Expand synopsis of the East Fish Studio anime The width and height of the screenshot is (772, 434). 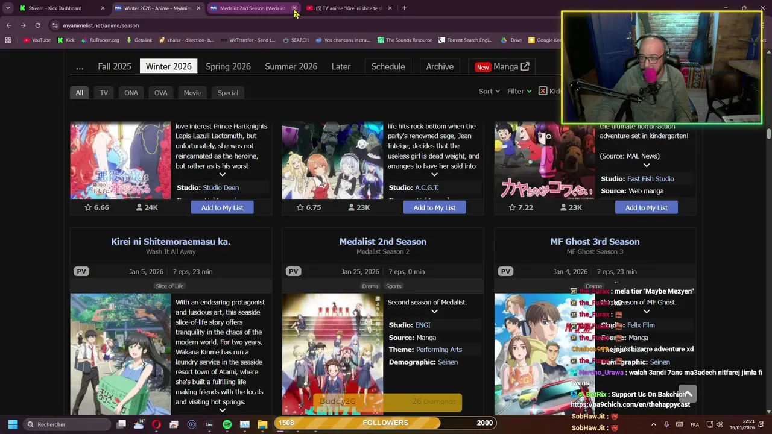pyautogui.click(x=647, y=165)
